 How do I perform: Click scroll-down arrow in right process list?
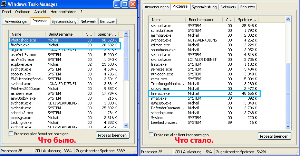(288, 126)
